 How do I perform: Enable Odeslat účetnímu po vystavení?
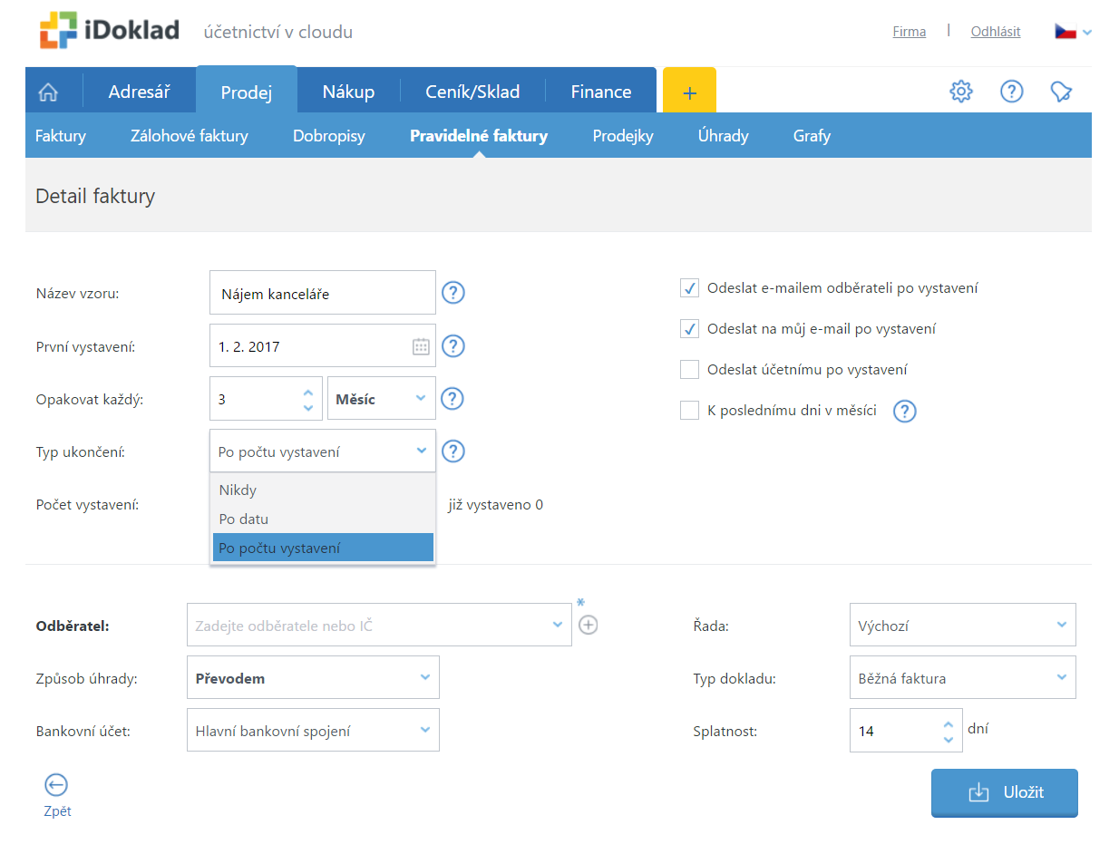(x=689, y=370)
